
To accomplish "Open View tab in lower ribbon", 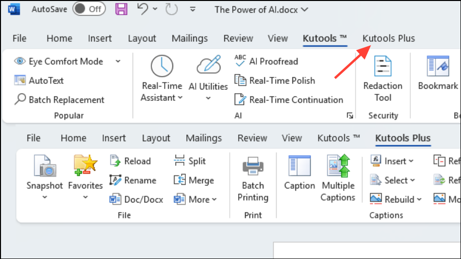I will coord(292,138).
